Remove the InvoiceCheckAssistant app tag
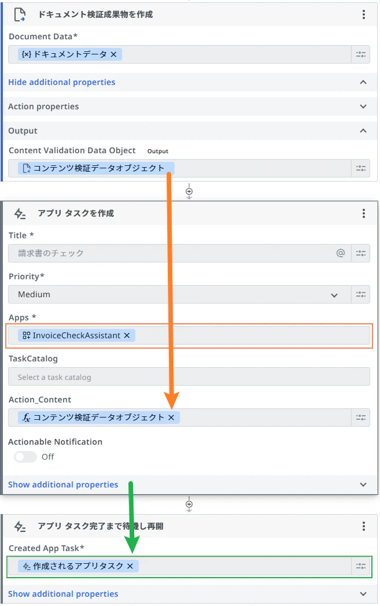 [127, 335]
